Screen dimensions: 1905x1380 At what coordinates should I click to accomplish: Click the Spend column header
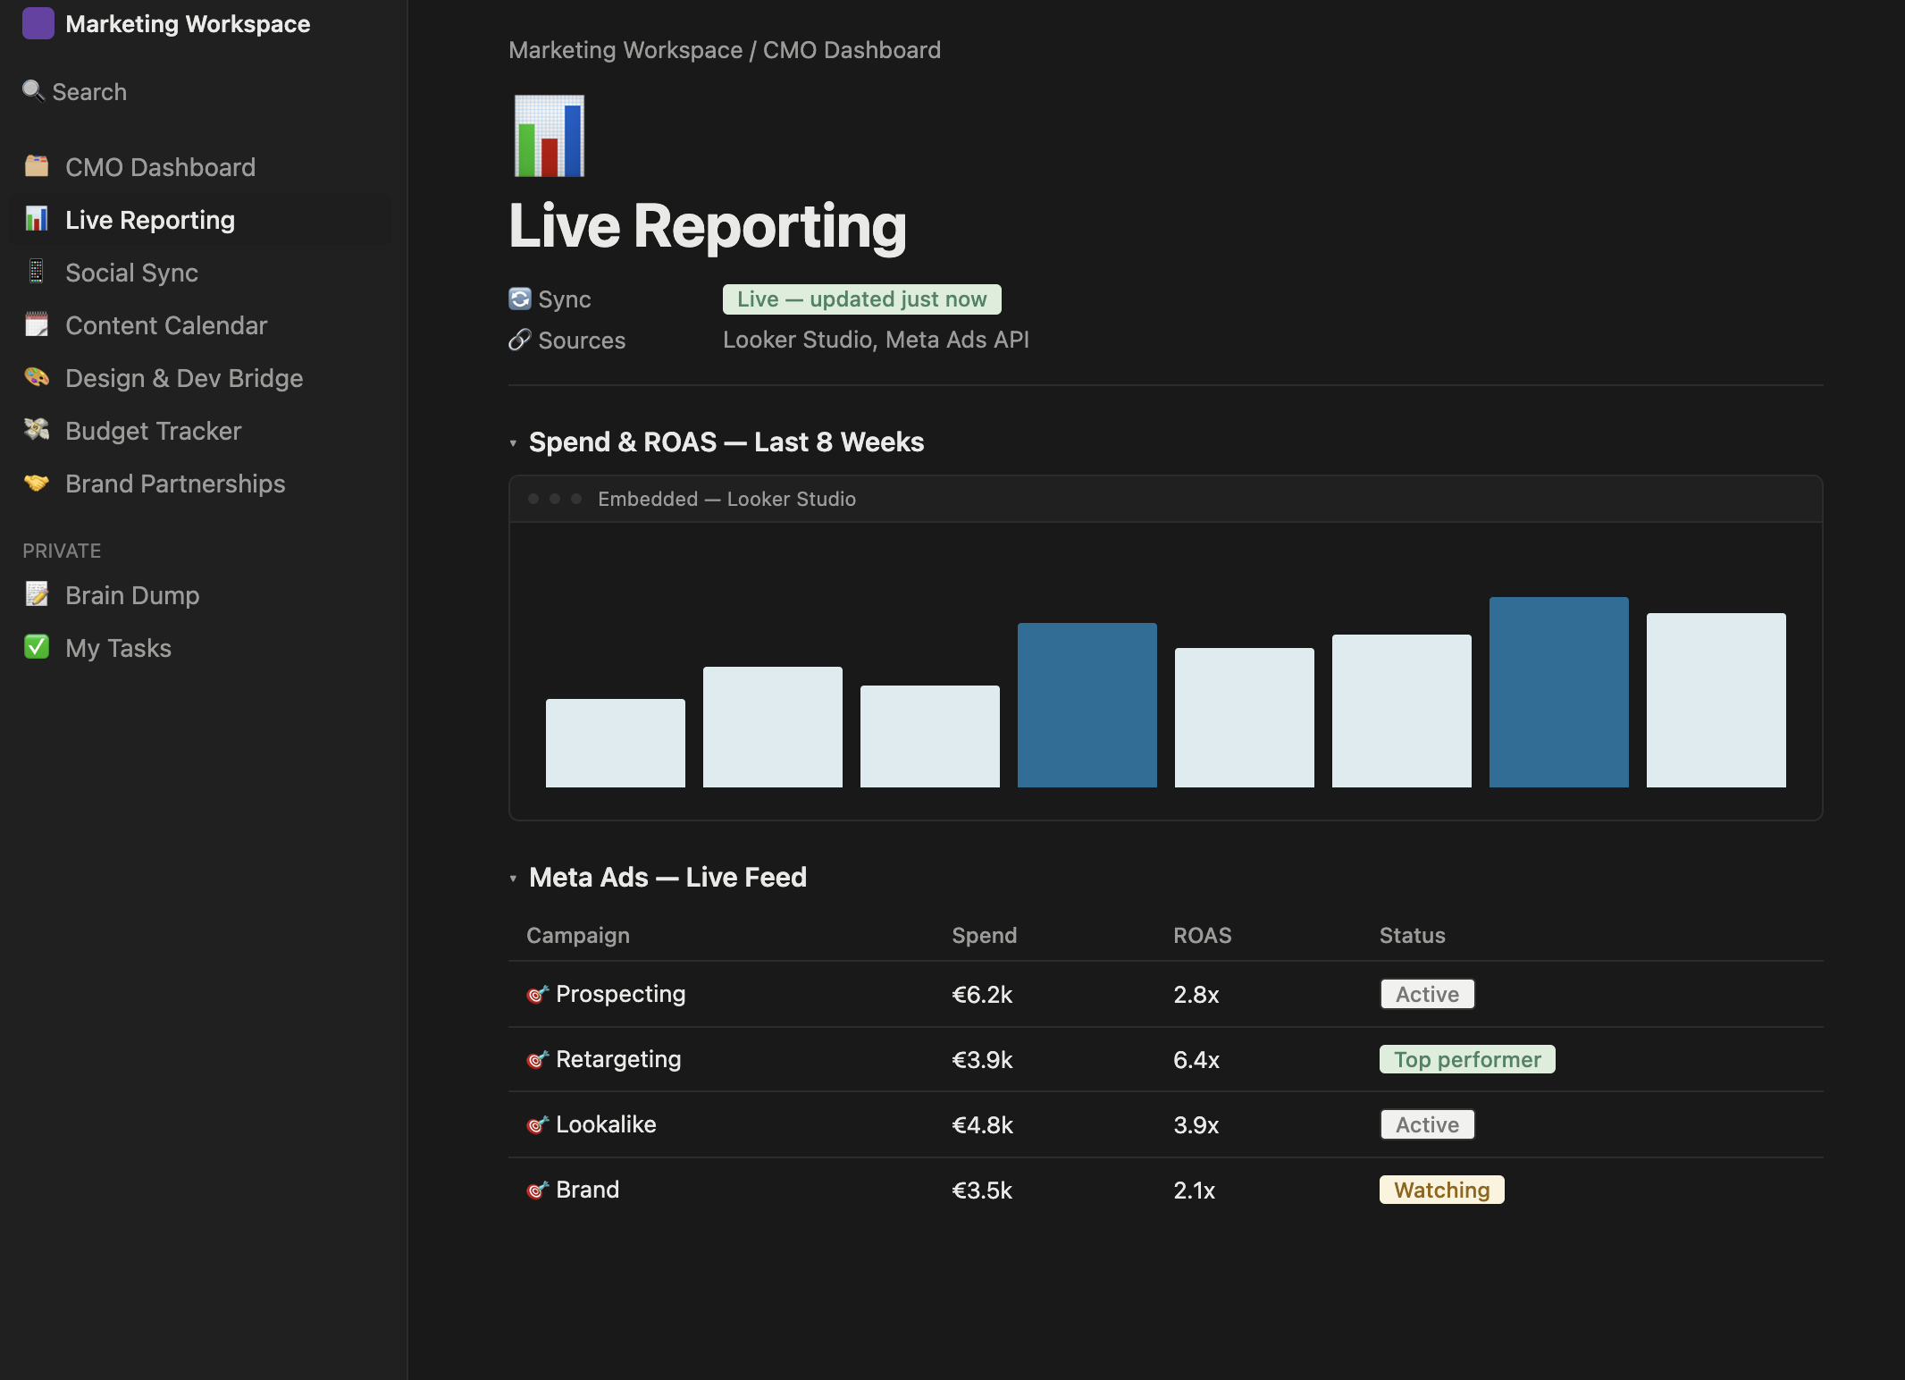click(984, 936)
